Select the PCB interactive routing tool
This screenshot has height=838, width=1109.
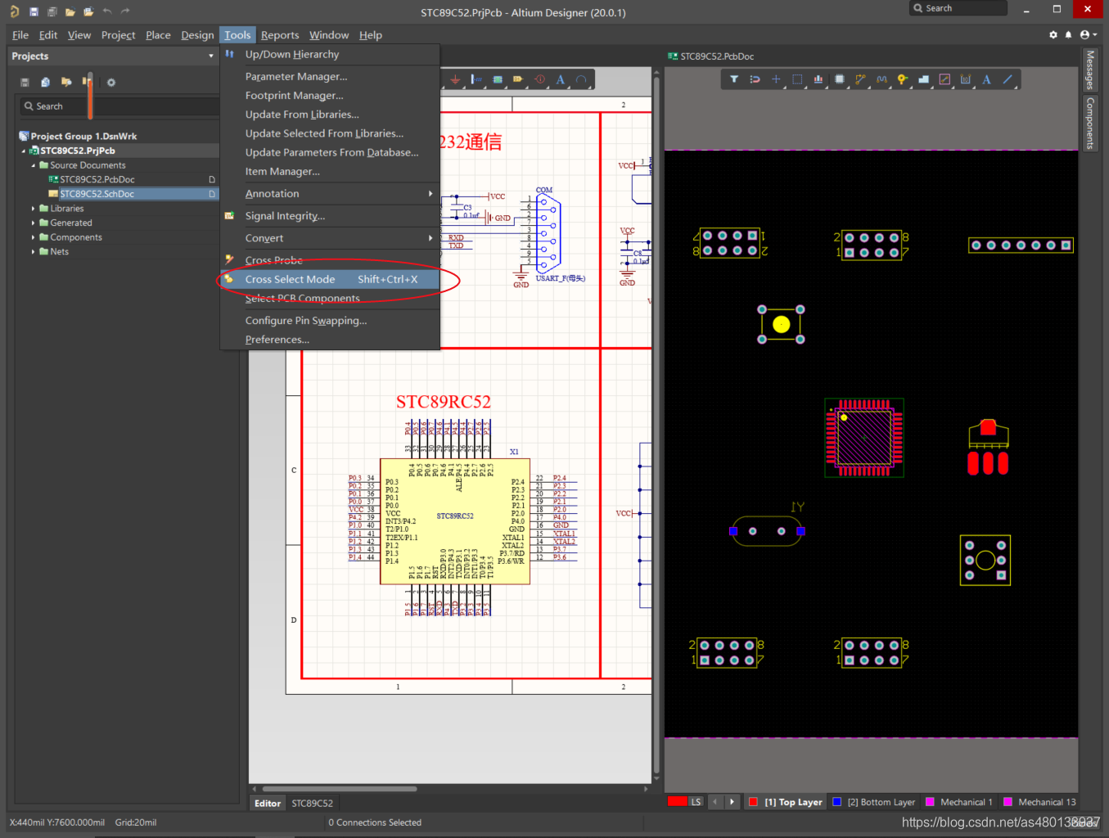[860, 79]
